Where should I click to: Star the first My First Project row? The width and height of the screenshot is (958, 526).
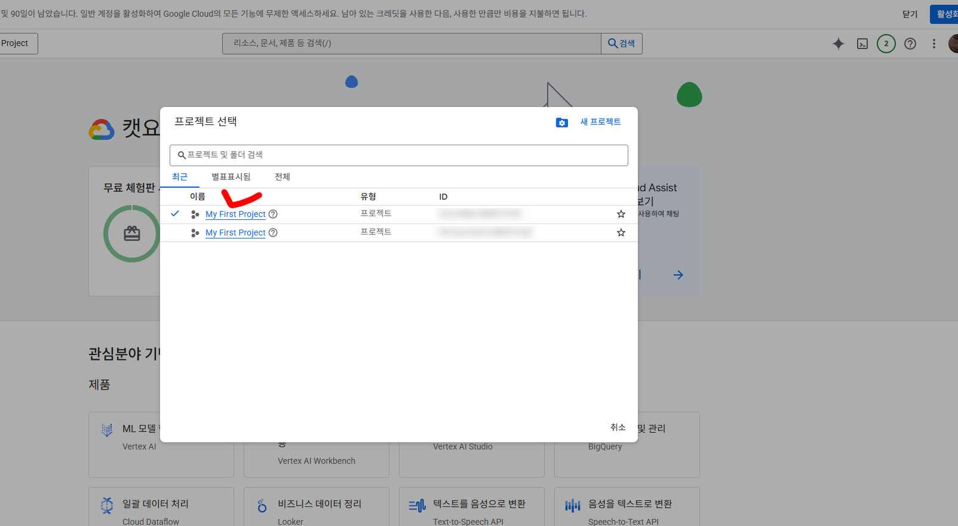pos(621,214)
